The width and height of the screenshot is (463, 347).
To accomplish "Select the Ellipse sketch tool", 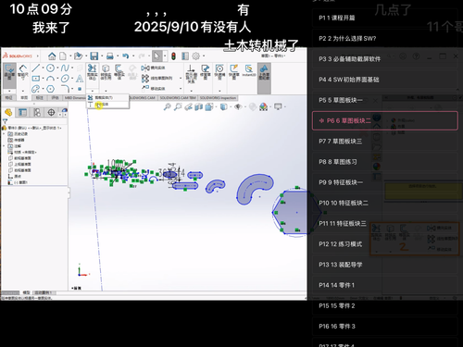I will (x=65, y=79).
